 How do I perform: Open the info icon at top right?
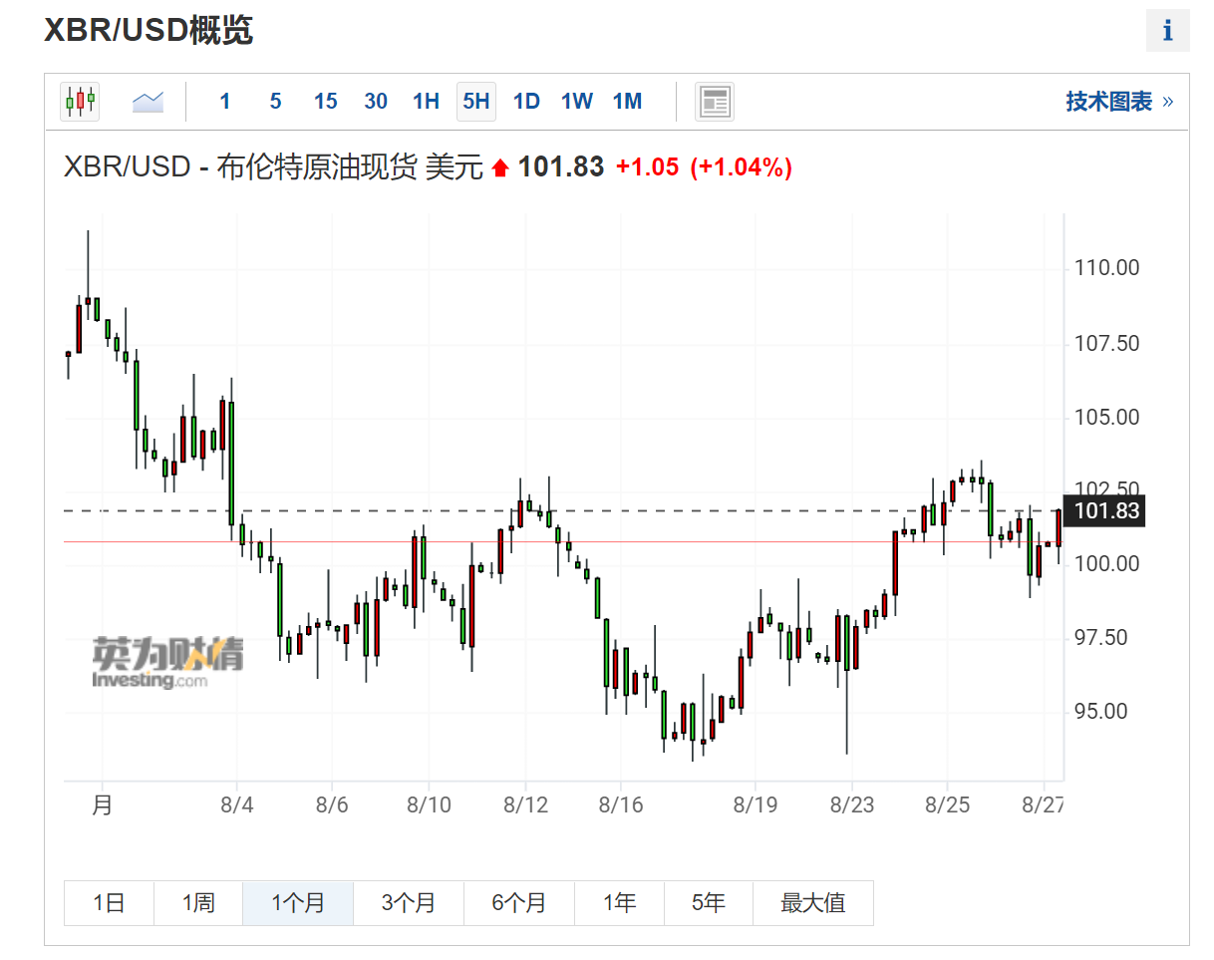coord(1167,31)
